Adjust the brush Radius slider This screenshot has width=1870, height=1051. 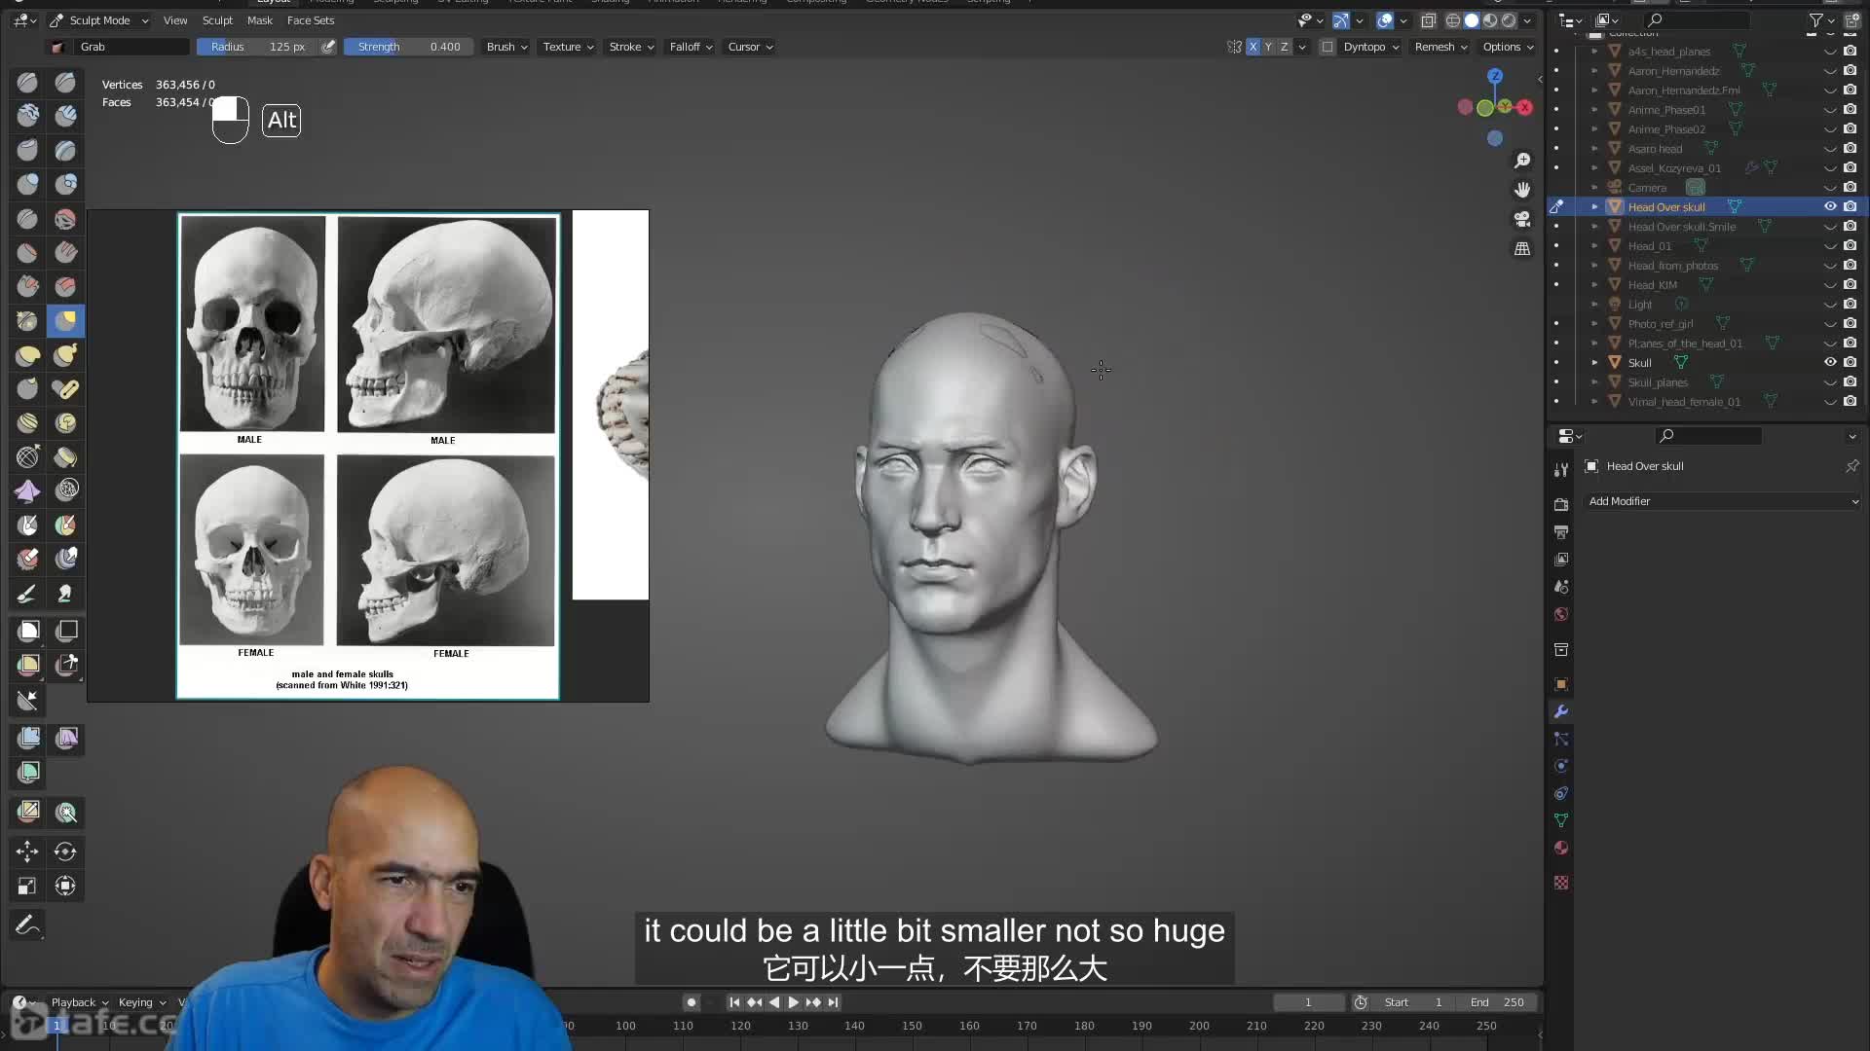[258, 47]
